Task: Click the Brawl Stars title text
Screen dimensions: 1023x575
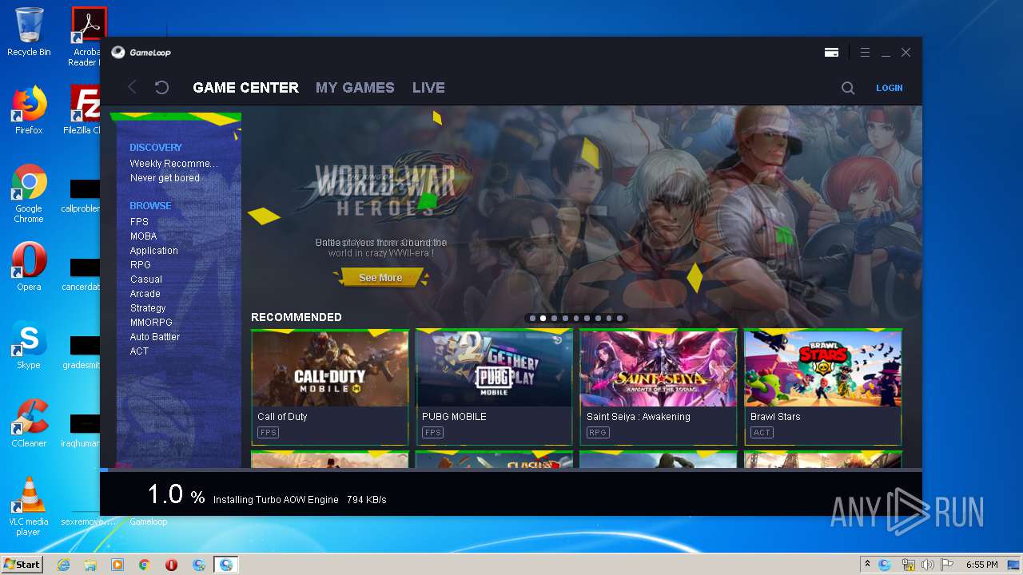Action: [775, 417]
